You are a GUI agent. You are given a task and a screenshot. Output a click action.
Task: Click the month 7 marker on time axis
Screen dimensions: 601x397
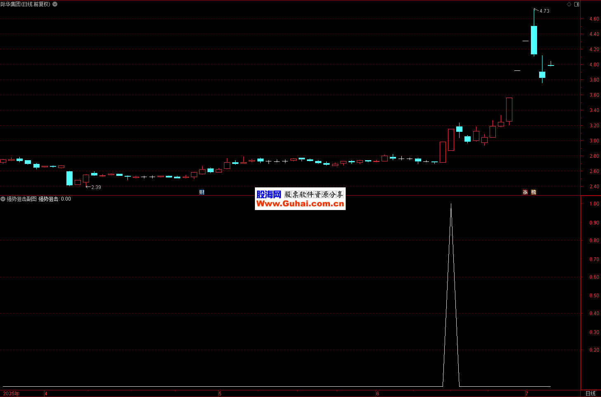click(x=527, y=394)
